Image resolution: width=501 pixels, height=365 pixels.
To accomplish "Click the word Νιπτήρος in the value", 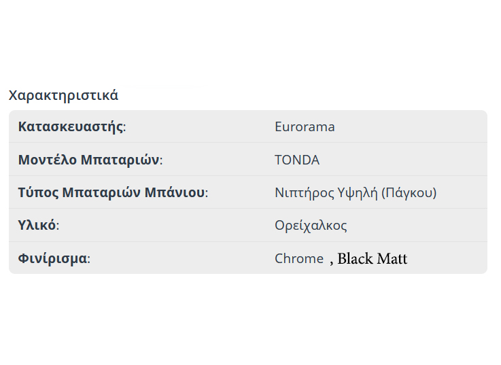I will pos(303,193).
